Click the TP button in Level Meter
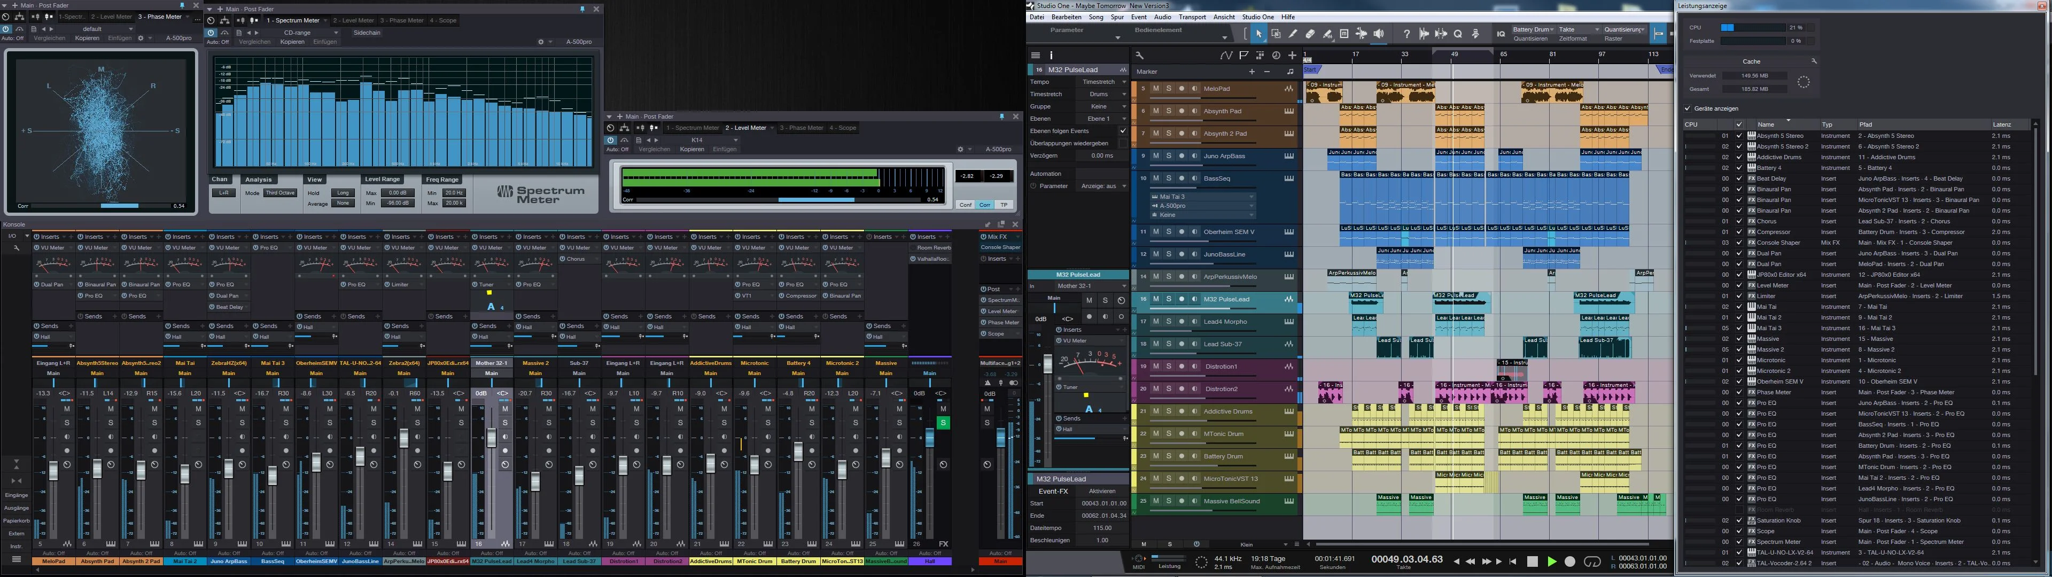This screenshot has height=577, width=2052. (x=1004, y=205)
